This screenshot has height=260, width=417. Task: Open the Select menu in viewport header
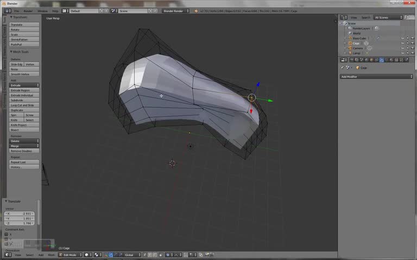[29, 255]
